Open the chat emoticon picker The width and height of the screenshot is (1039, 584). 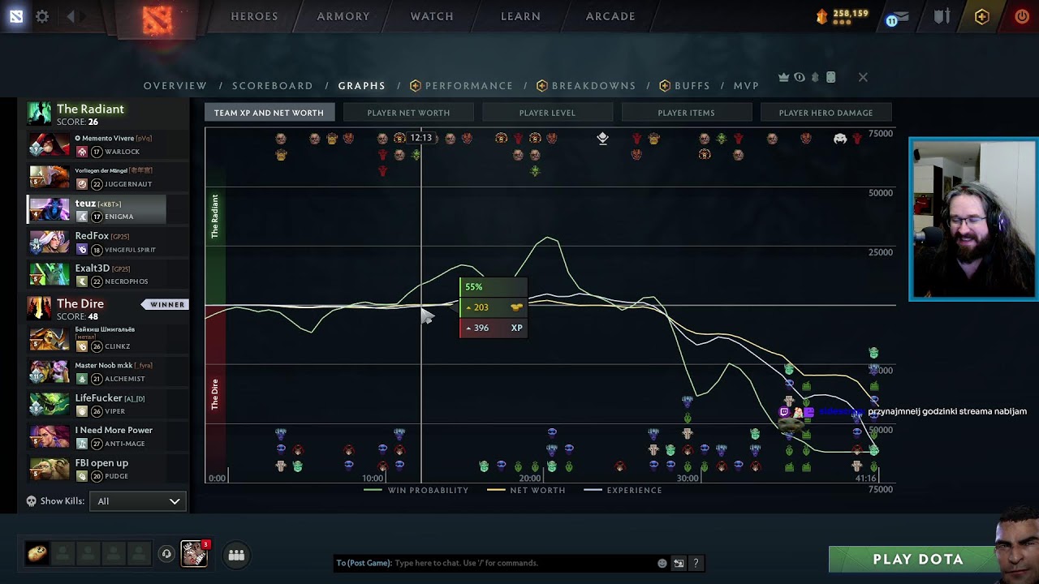tap(662, 563)
